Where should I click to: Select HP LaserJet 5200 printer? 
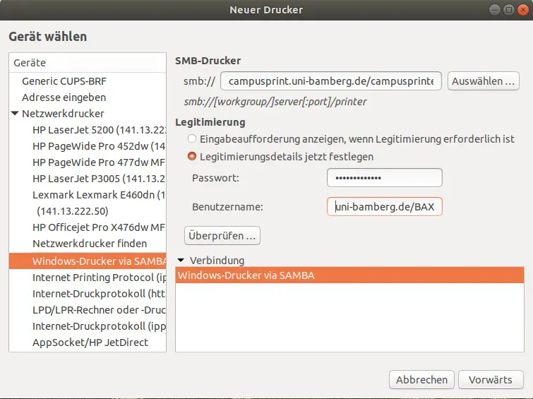(x=88, y=130)
